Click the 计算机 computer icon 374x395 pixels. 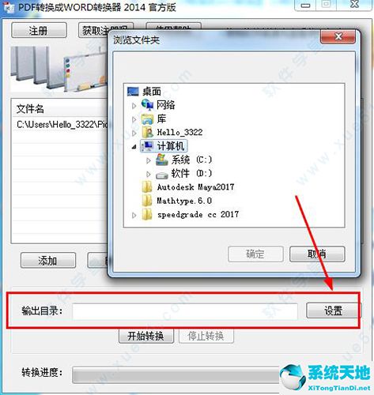coord(148,145)
